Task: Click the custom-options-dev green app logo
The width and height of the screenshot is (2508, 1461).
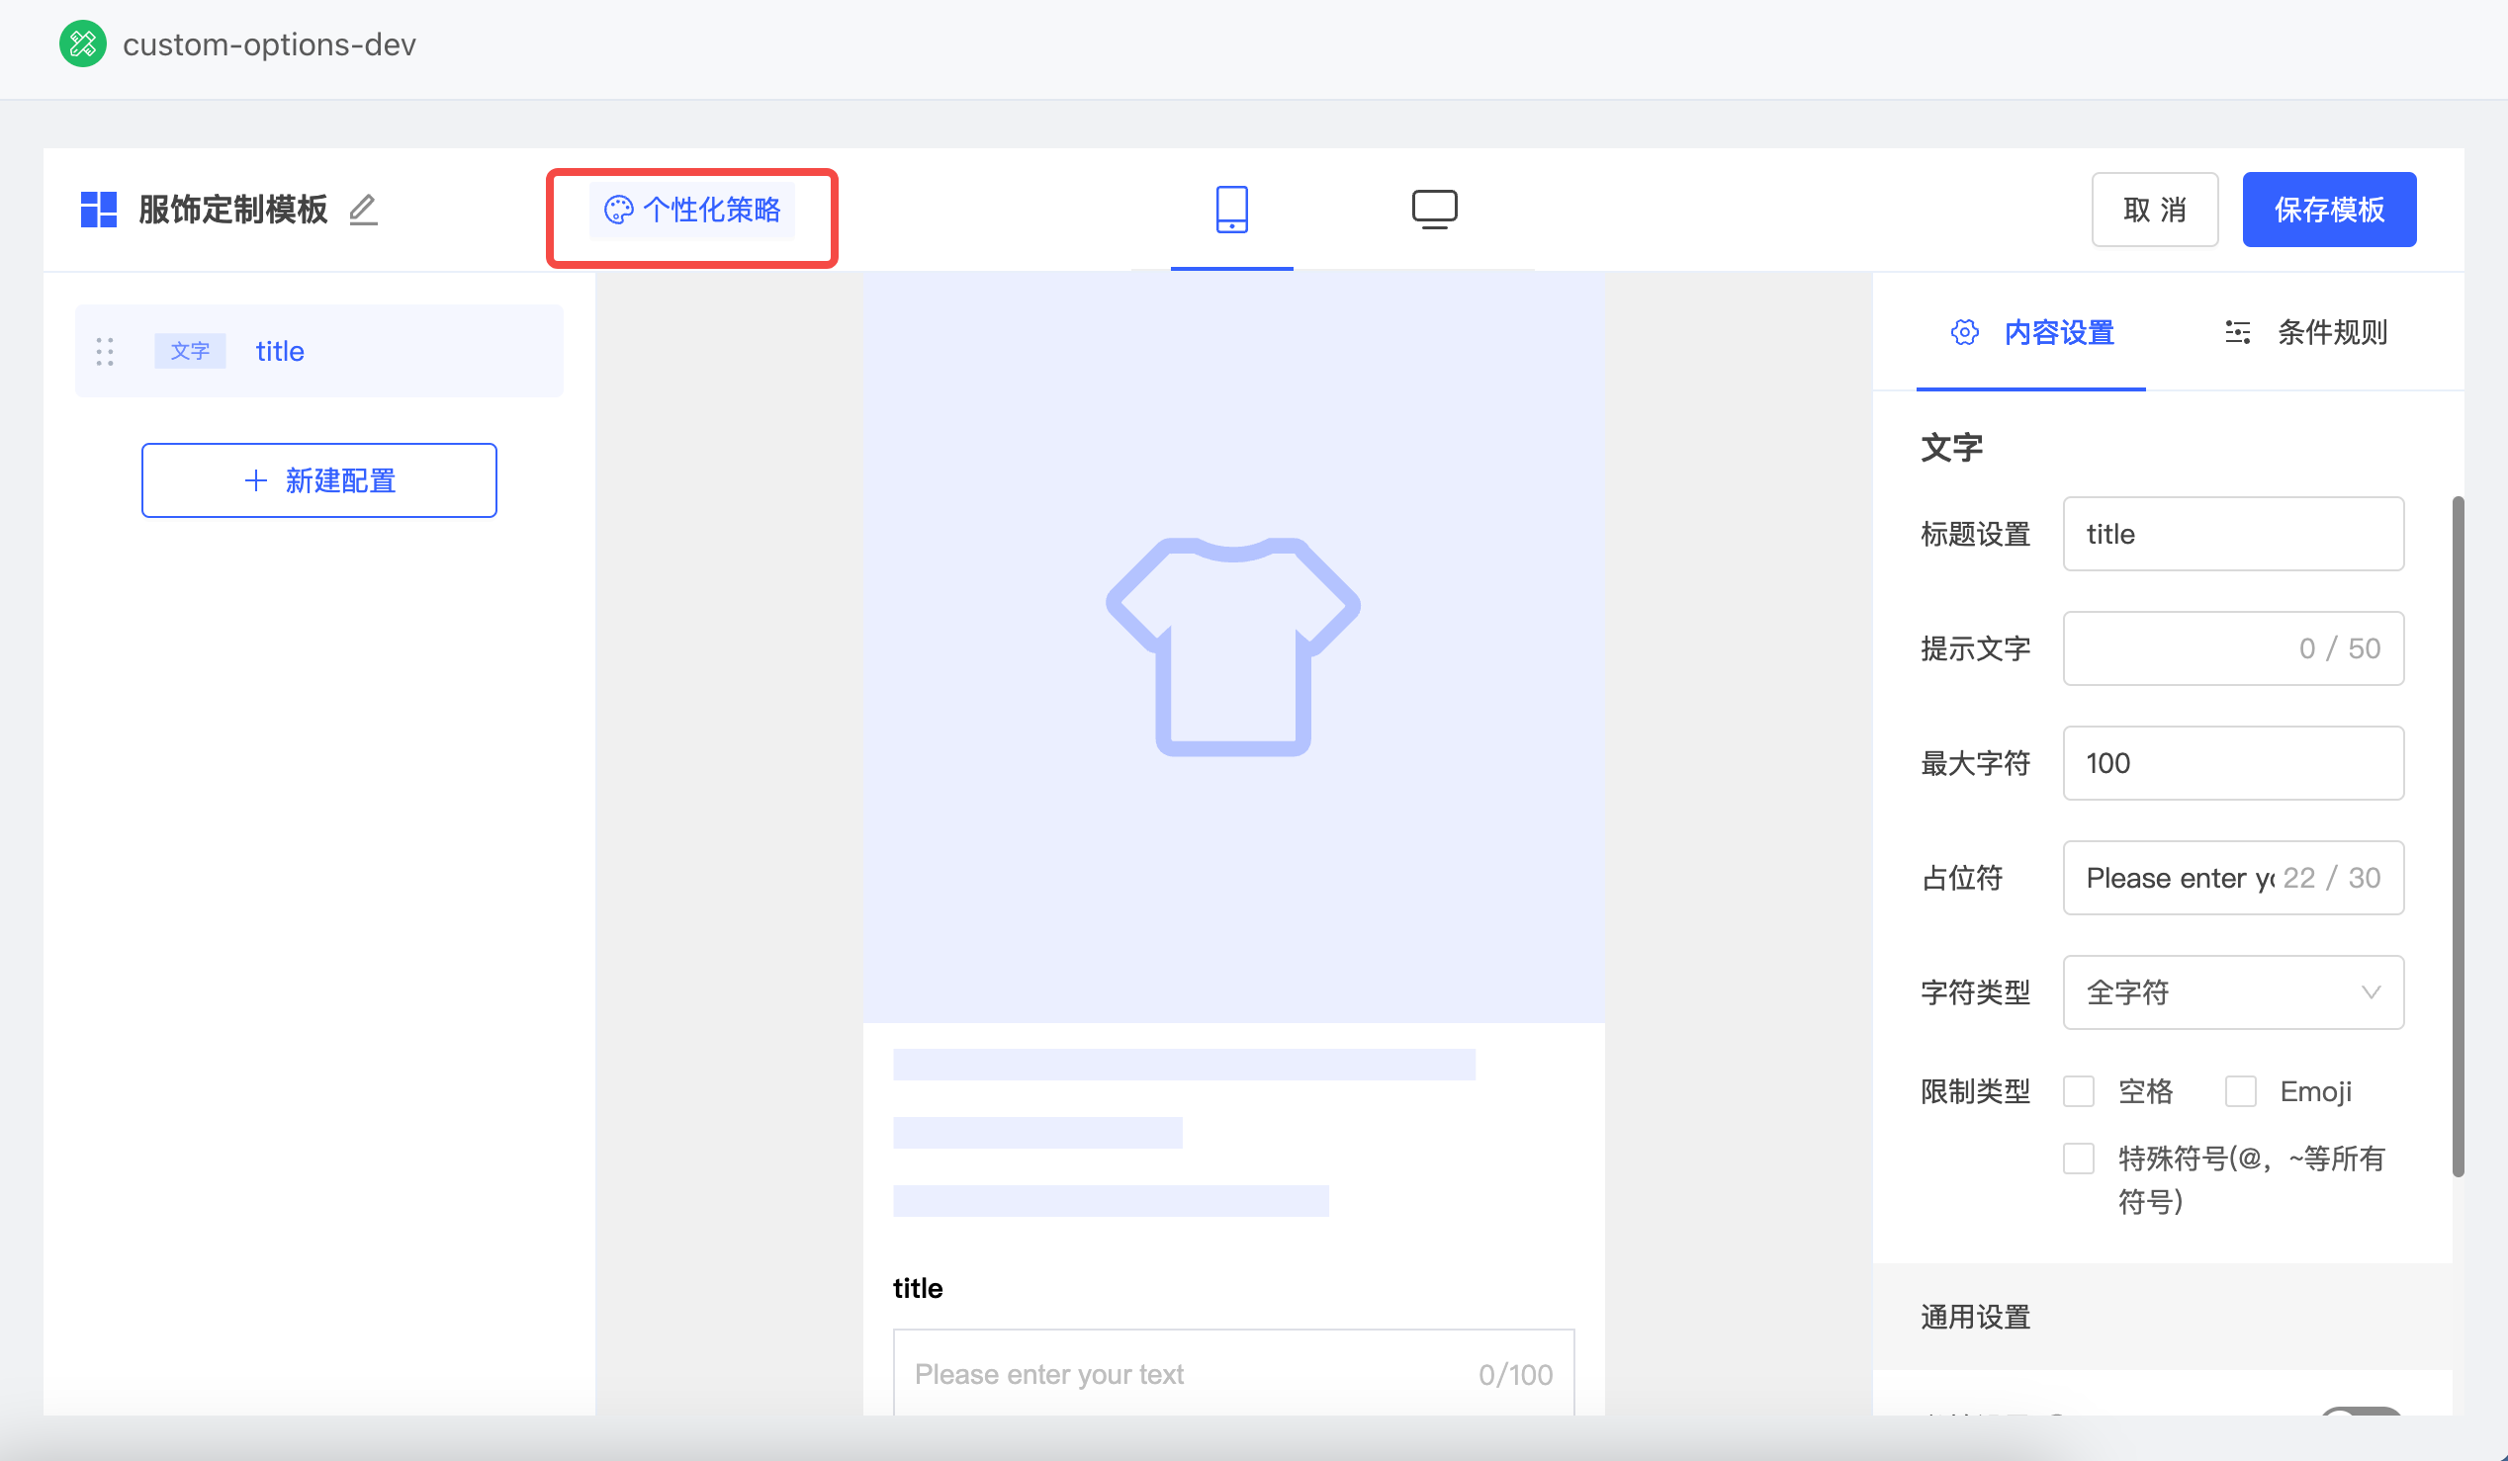Action: (x=83, y=43)
